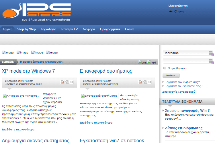Click the first broken image placeholder
The image size is (215, 143).
pyautogui.click(x=8, y=53)
